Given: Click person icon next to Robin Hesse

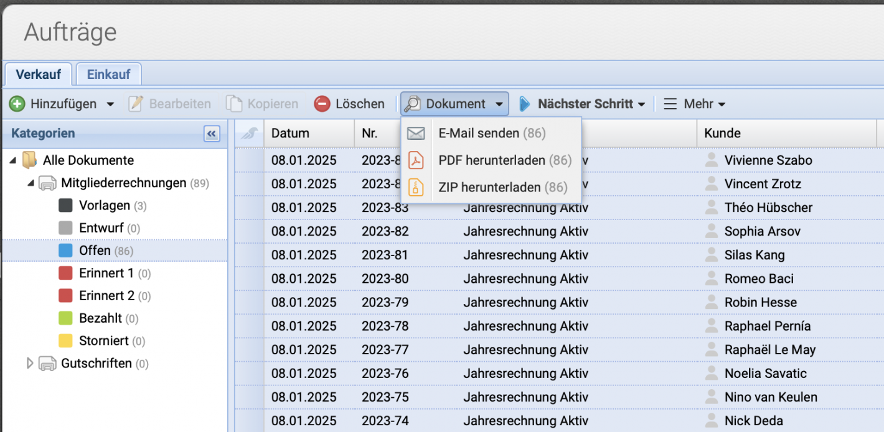Looking at the screenshot, I should tap(712, 301).
